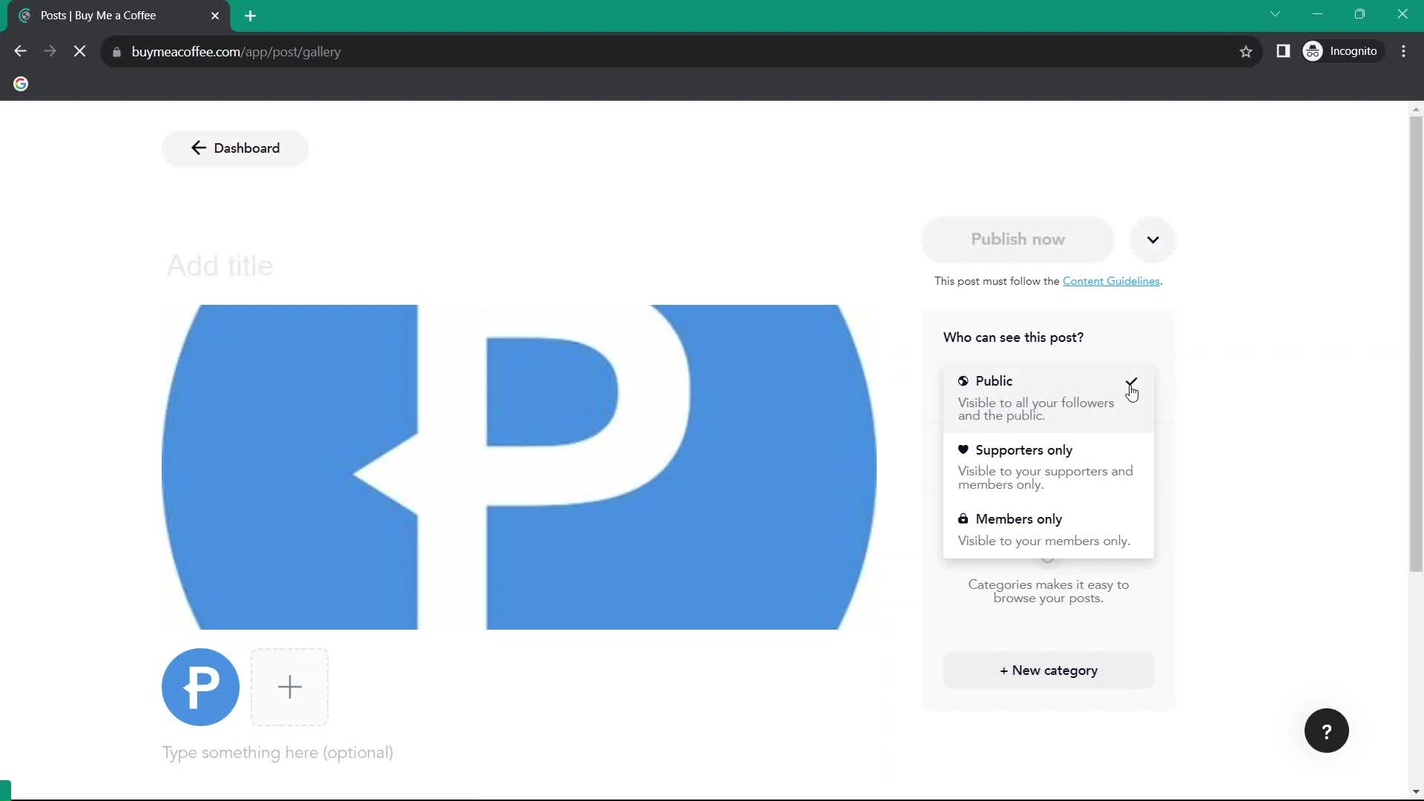1424x801 pixels.
Task: Click the back arrow Dashboard icon
Action: tap(197, 148)
